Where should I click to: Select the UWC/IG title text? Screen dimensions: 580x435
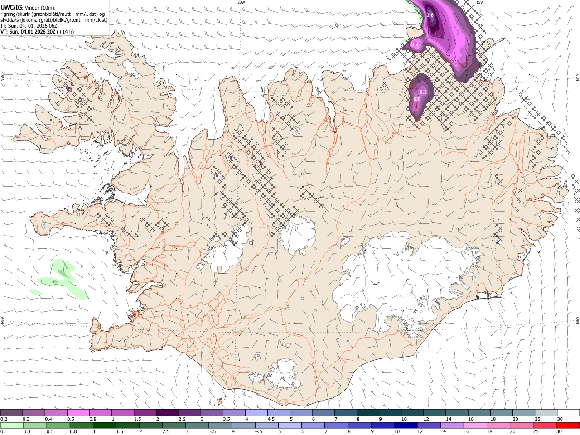pyautogui.click(x=10, y=8)
